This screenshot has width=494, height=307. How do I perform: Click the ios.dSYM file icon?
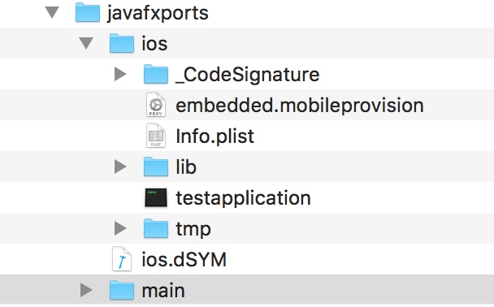pos(122,259)
